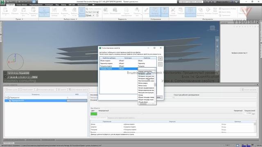Click the Добавить (append file) ribbon icon
The image size is (262, 147).
(x=5, y=12)
